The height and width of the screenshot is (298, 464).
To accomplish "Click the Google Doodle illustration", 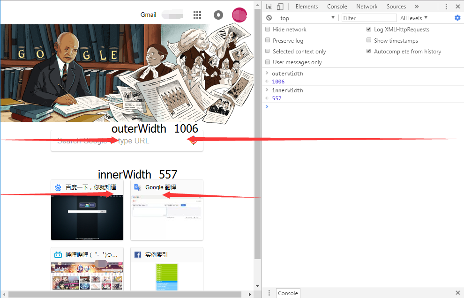I will coord(127,73).
